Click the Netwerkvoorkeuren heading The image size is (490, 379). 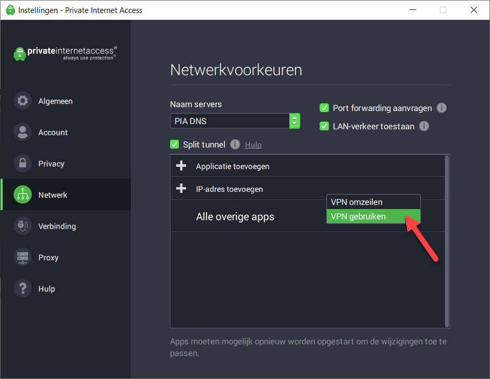tap(236, 70)
